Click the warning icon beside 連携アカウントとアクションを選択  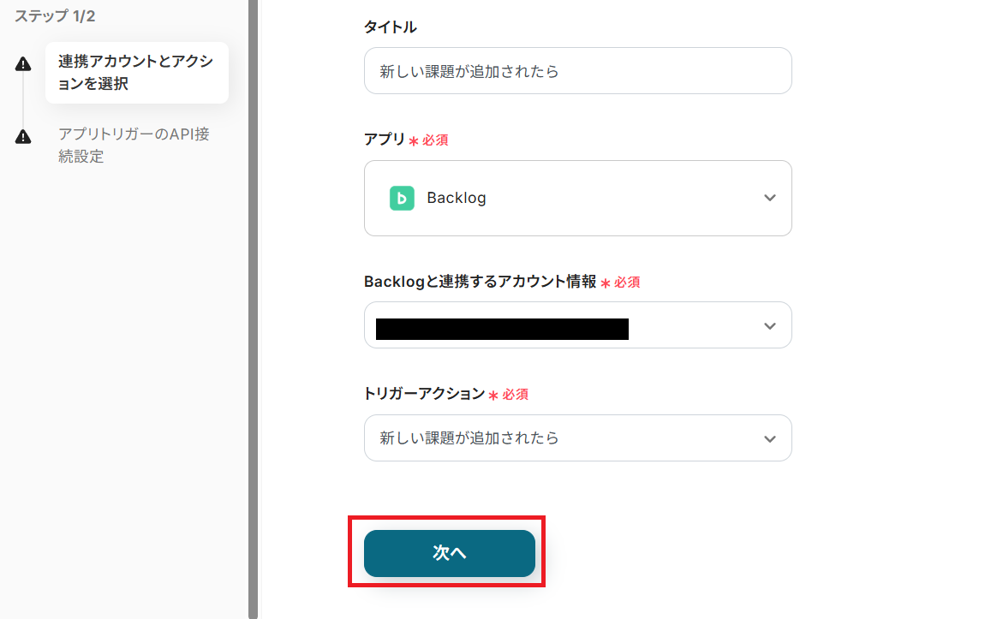23,63
